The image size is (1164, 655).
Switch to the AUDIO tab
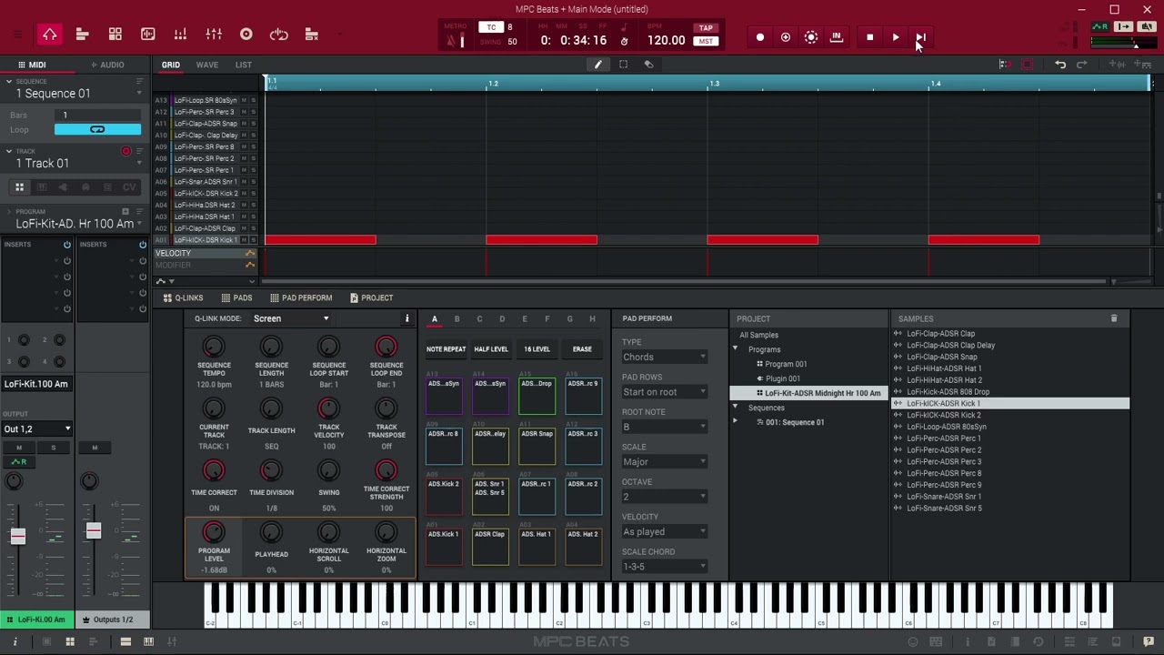coord(107,65)
